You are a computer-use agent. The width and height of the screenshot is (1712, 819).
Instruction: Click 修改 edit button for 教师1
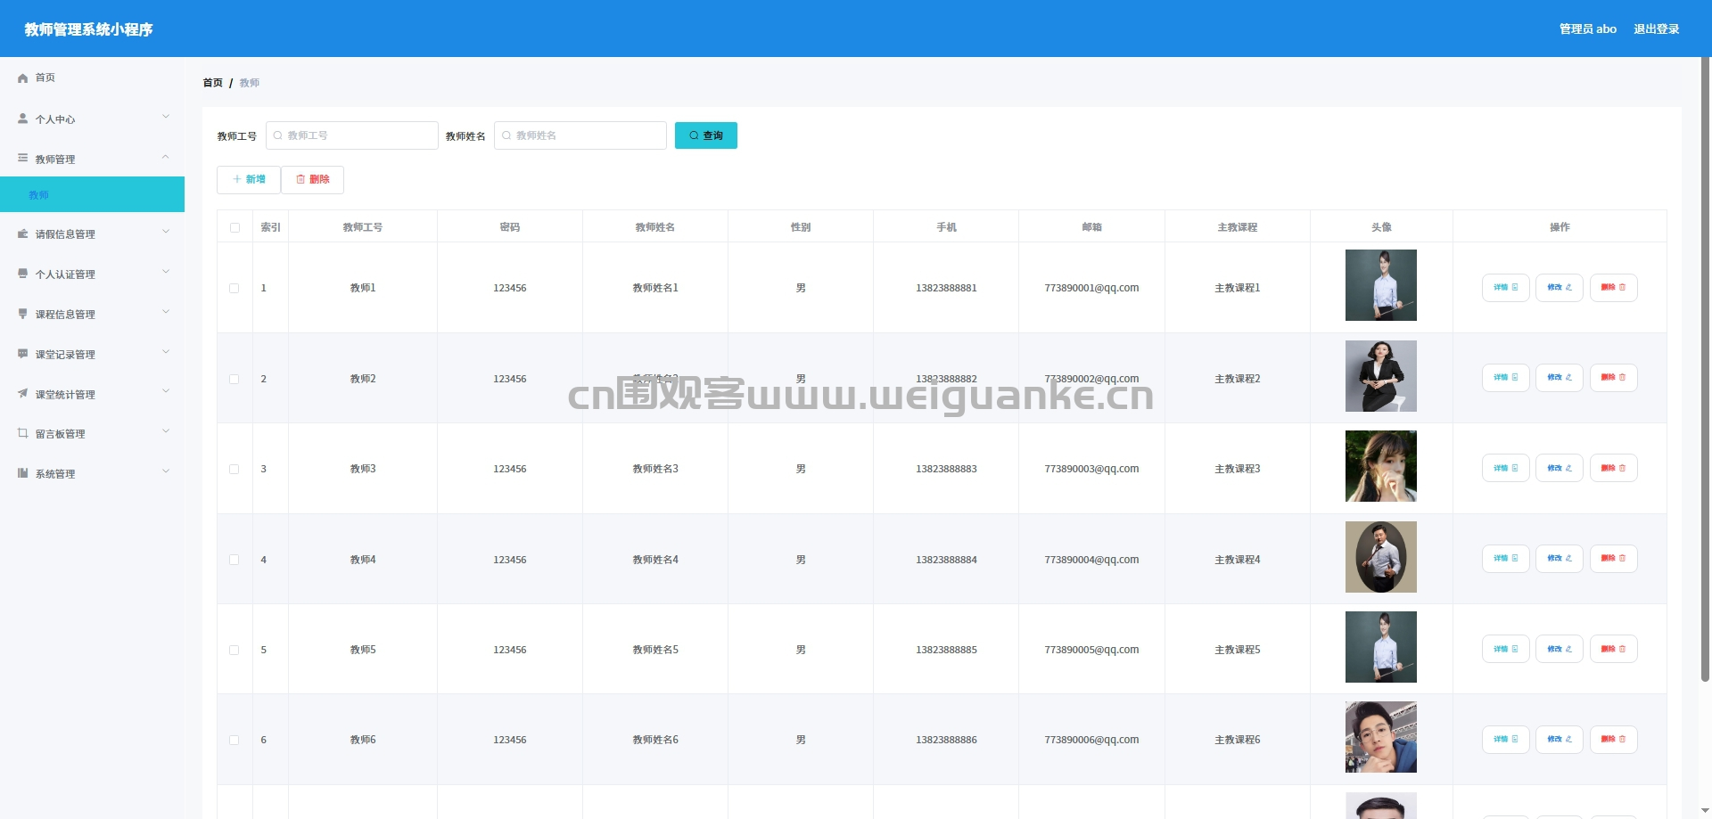(x=1559, y=288)
